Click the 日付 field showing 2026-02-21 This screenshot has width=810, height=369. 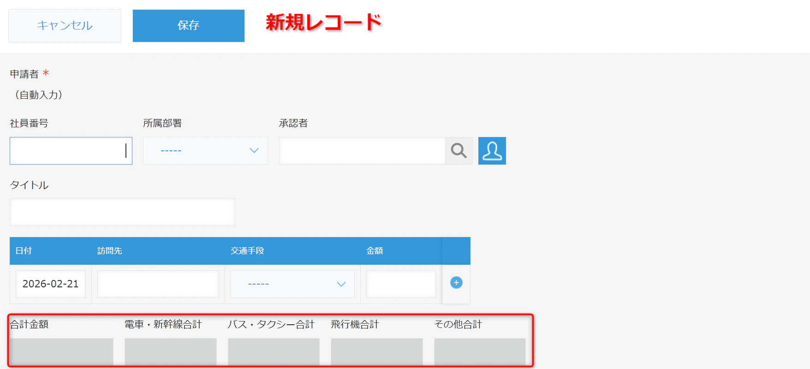click(51, 284)
